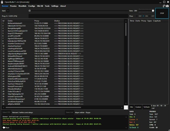Click the log console scroll-up arrow

[126, 117]
